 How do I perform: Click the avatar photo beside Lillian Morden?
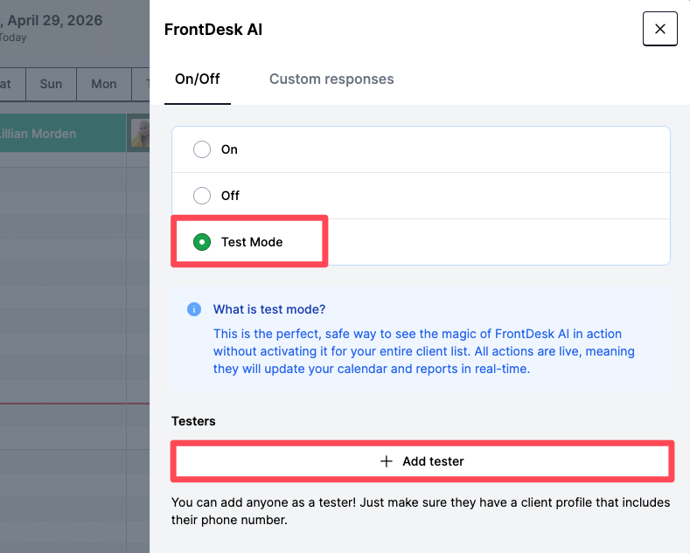(138, 134)
